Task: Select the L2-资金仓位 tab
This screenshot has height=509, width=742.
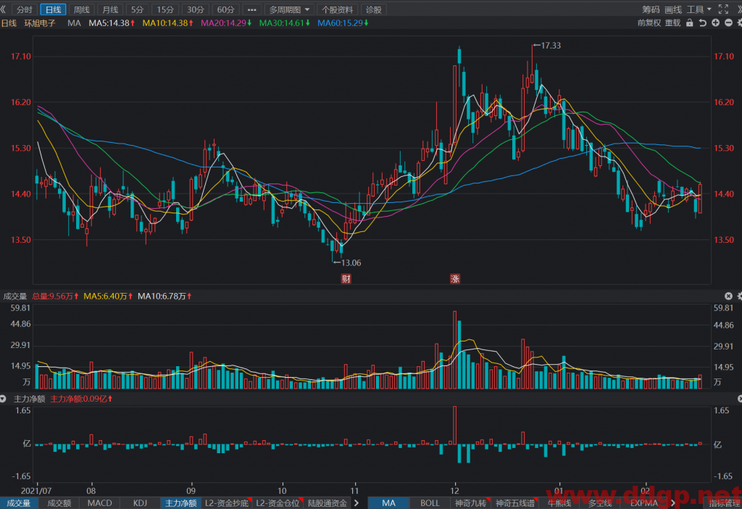Action: 278,503
